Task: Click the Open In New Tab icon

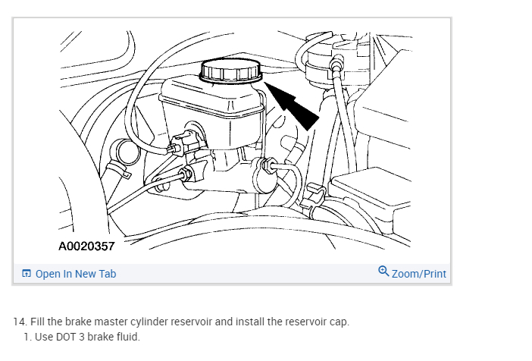Action: pyautogui.click(x=26, y=273)
